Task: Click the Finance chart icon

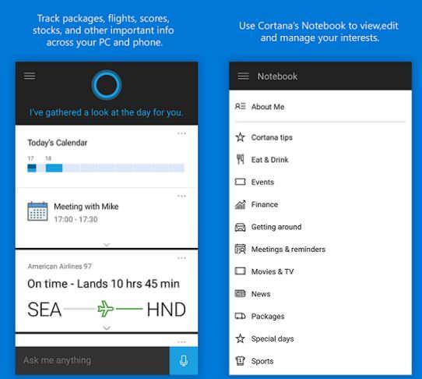Action: point(240,204)
